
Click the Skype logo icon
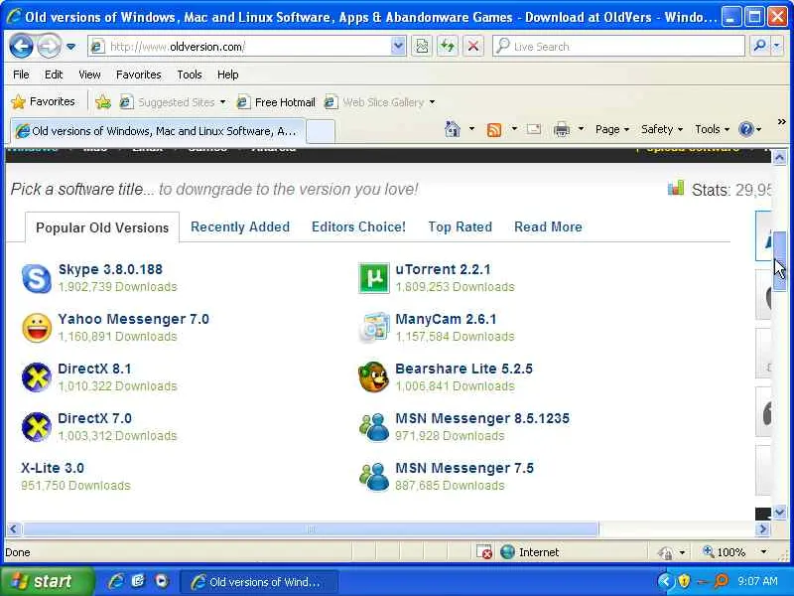[x=37, y=278]
